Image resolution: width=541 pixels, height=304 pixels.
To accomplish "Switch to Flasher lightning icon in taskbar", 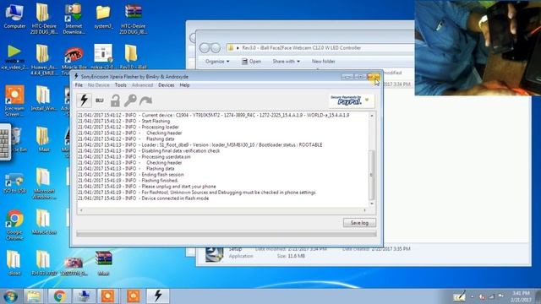I will point(158,296).
